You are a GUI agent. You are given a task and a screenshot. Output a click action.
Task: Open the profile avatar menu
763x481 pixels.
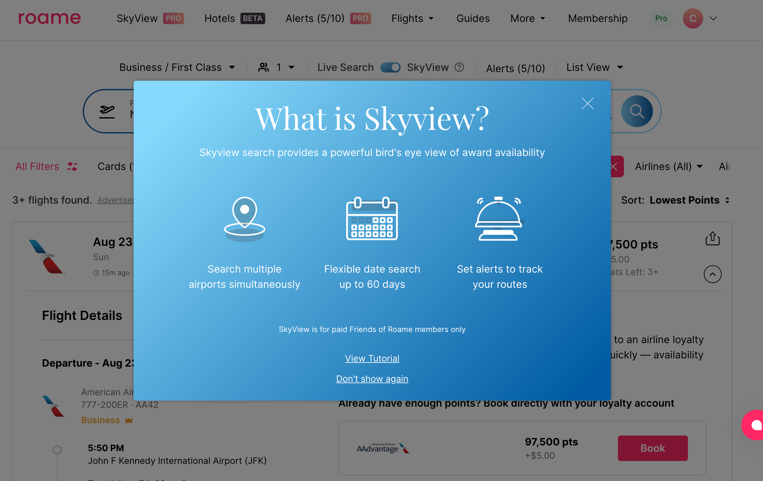693,18
